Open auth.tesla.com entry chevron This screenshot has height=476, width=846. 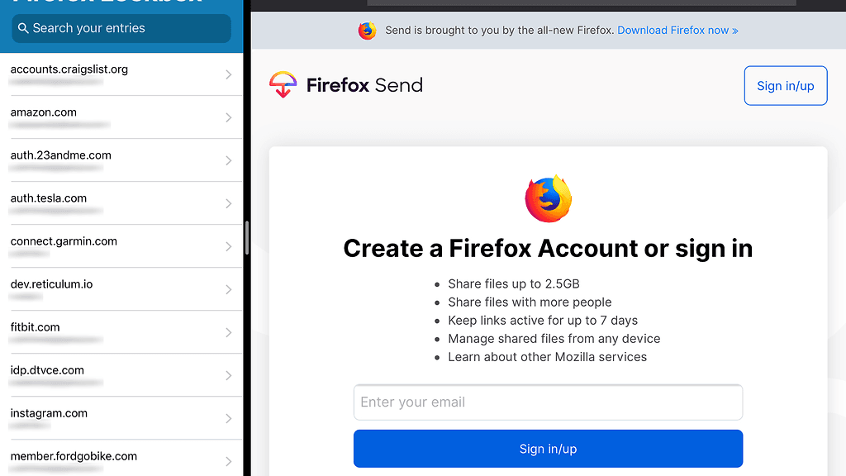click(229, 203)
